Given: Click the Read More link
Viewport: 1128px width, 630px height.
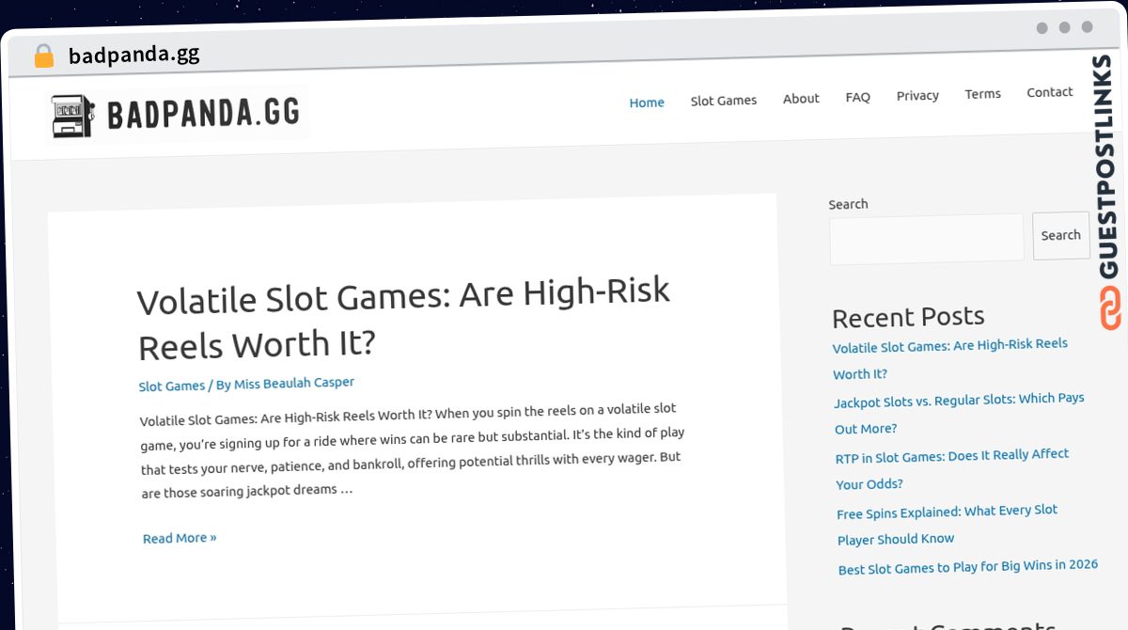Looking at the screenshot, I should (180, 538).
